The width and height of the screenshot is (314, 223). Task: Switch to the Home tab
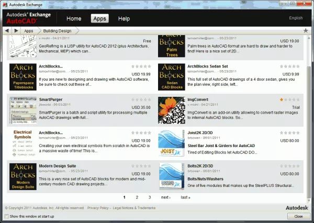[74, 19]
